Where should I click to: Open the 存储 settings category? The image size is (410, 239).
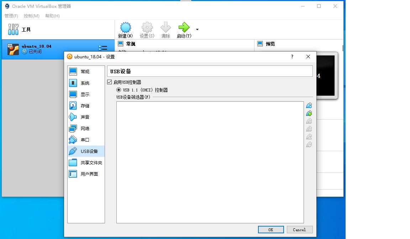point(86,106)
